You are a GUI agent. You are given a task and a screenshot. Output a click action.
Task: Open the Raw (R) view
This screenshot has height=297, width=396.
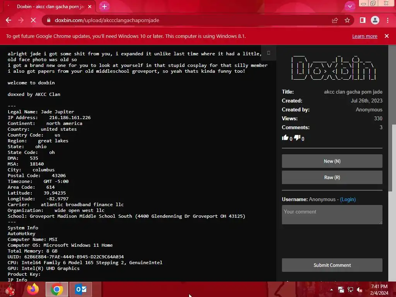pyautogui.click(x=332, y=177)
